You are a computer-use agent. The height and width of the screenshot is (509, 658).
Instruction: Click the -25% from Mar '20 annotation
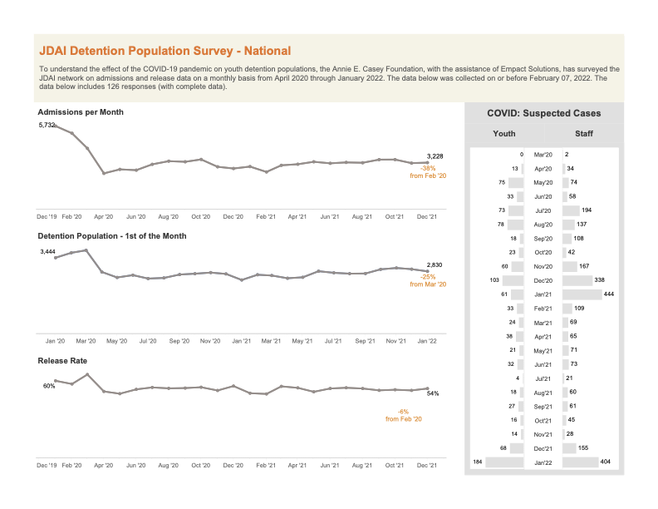[428, 280]
